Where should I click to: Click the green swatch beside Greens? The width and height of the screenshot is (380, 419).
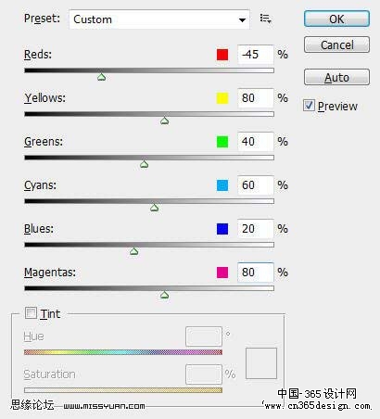tap(222, 142)
